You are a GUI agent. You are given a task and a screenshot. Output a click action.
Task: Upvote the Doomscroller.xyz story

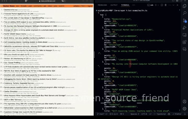(x=3, y=10)
